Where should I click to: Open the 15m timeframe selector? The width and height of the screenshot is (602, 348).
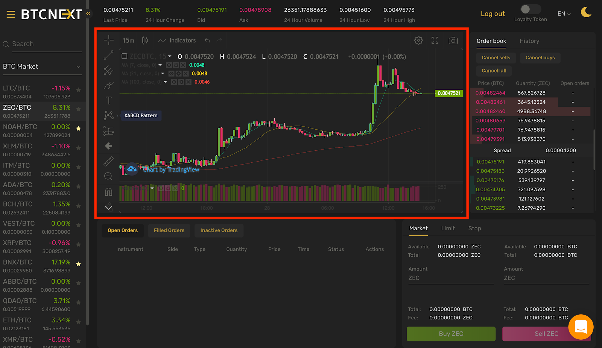[x=128, y=40]
